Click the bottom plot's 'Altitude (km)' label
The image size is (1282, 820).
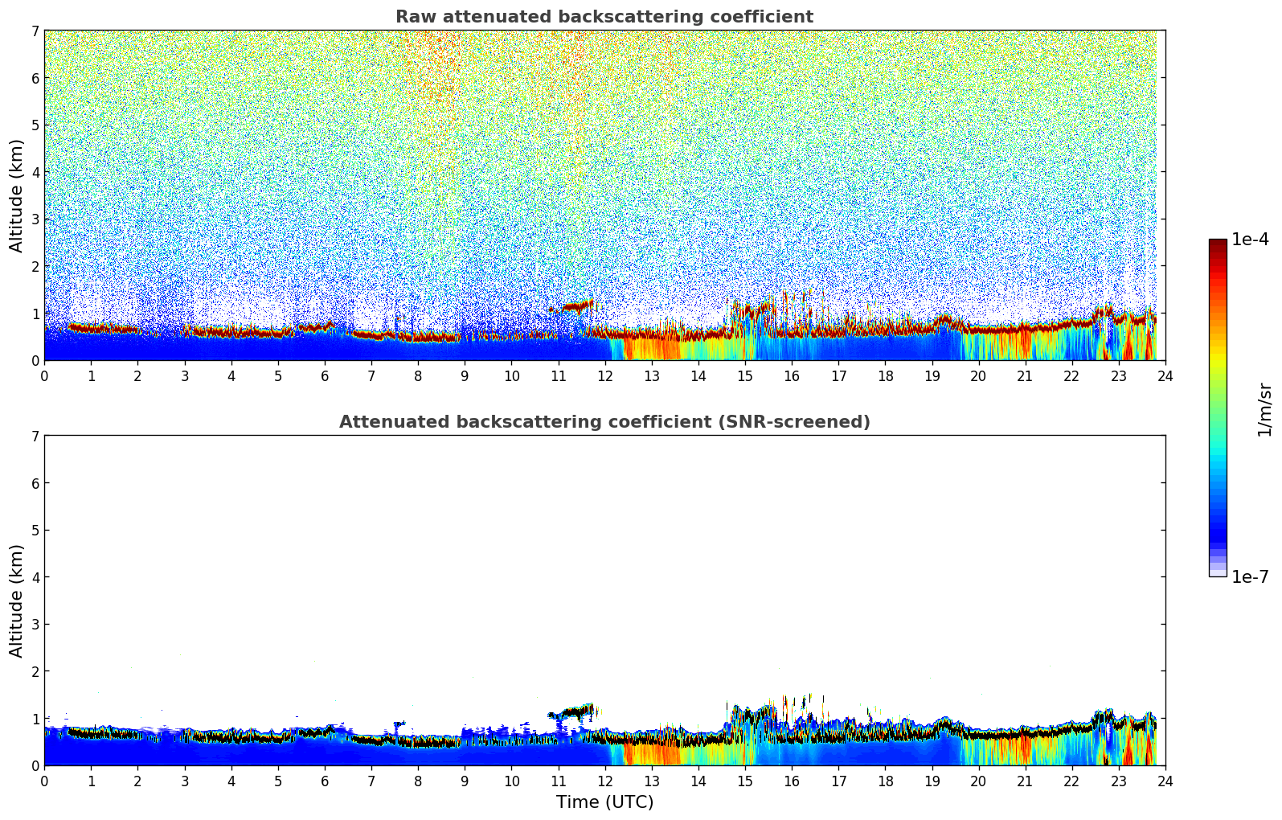click(x=17, y=601)
